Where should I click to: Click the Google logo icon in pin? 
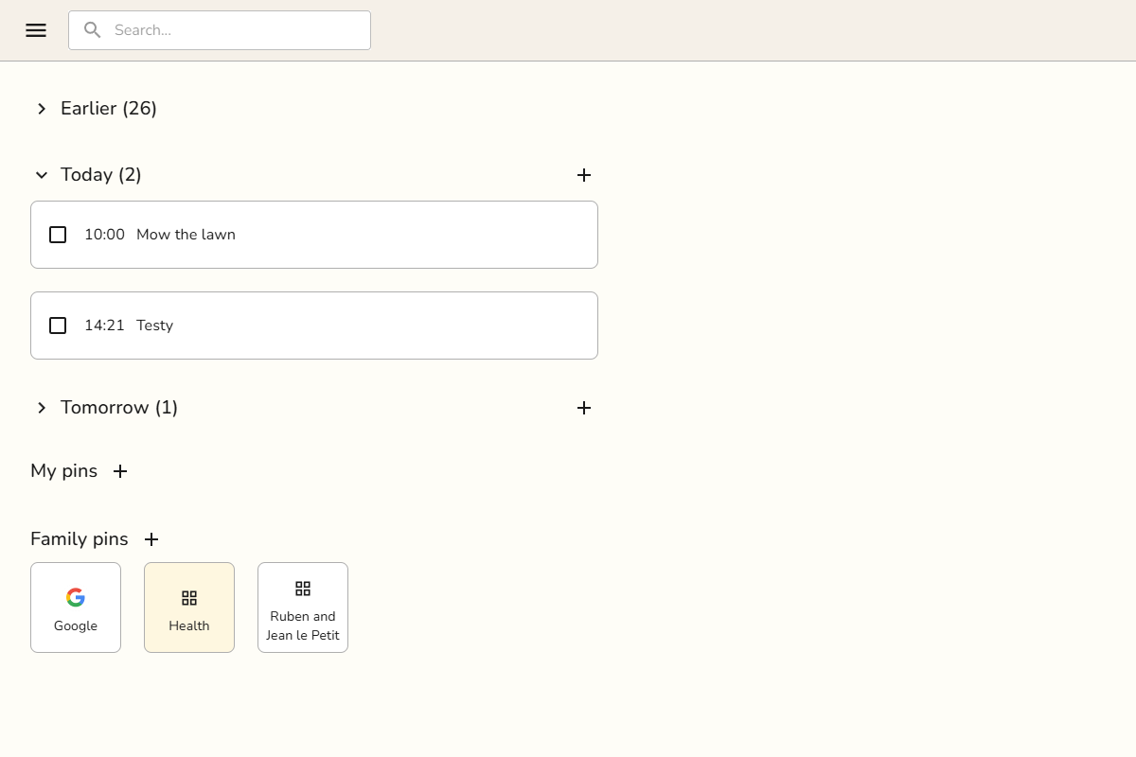(76, 597)
